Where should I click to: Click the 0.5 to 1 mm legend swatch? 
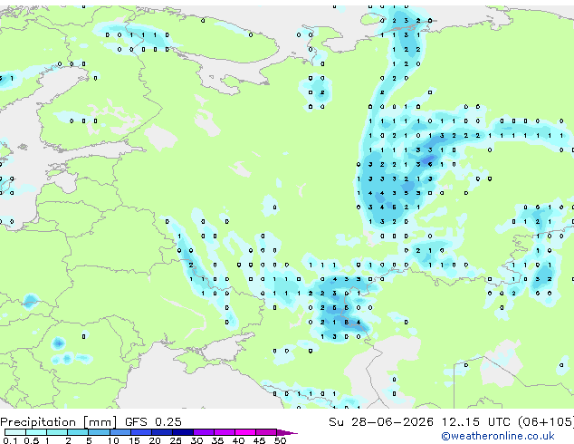point(36,432)
